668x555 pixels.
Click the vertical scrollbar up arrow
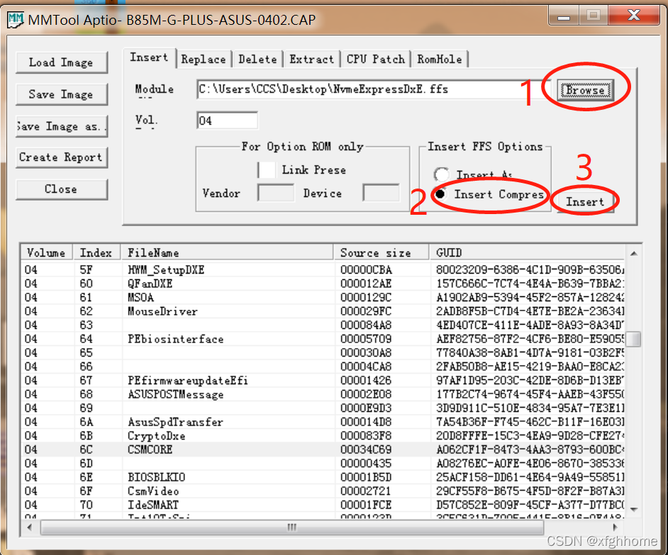[x=634, y=254]
